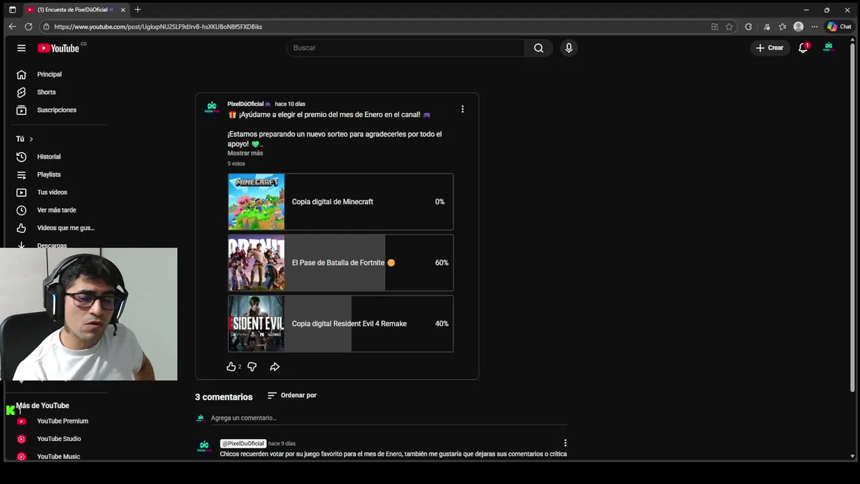The image size is (860, 484).
Task: Vote for Copia digital de Minecraft
Action: click(341, 202)
